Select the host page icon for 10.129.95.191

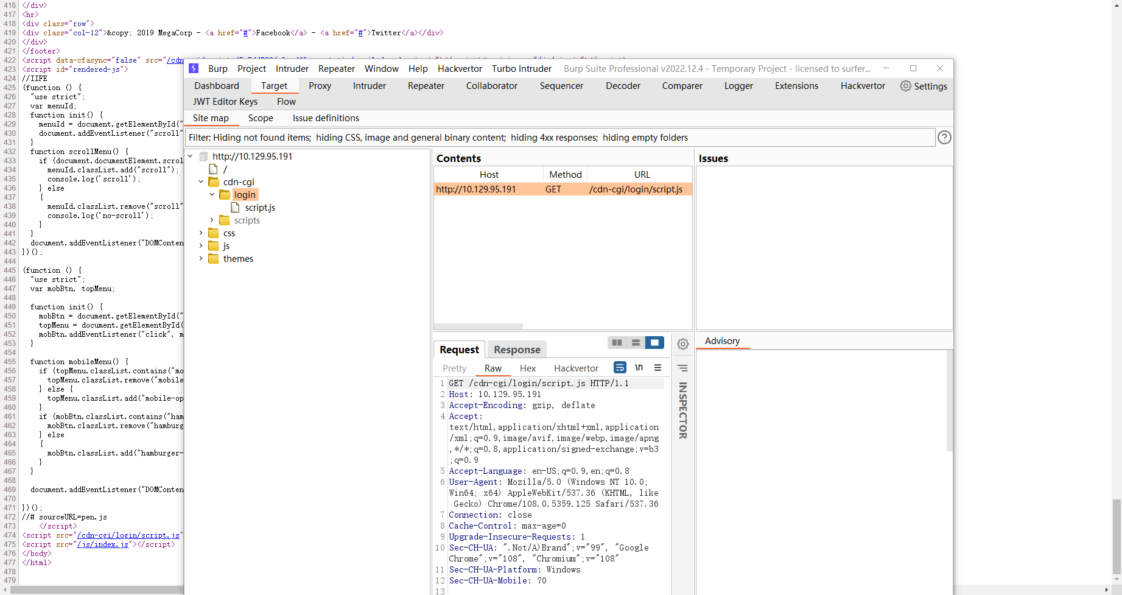204,157
